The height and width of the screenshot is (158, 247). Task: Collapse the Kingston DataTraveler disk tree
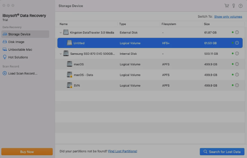[x=61, y=33]
